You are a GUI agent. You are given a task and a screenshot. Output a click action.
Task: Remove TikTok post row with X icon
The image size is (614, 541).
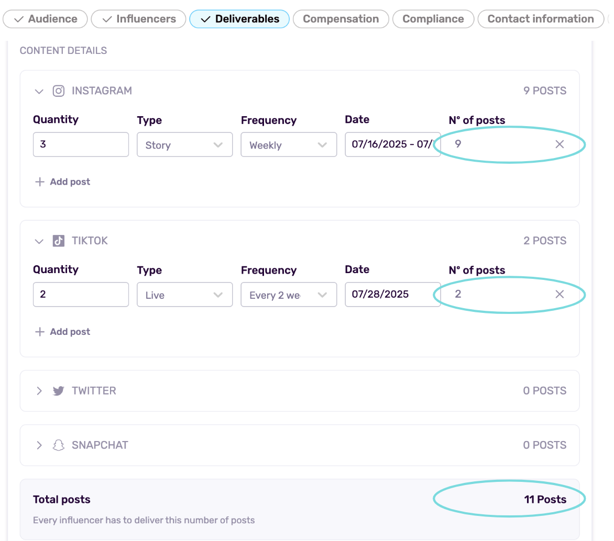click(560, 294)
